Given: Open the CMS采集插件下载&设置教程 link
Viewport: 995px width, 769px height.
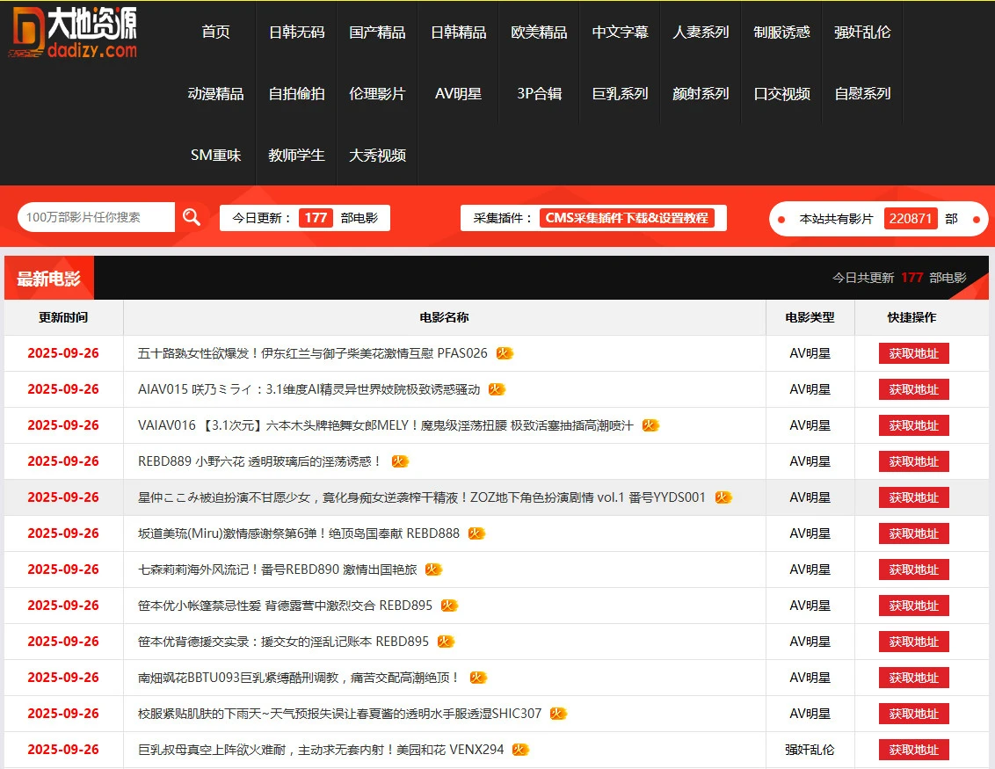Looking at the screenshot, I should point(627,218).
